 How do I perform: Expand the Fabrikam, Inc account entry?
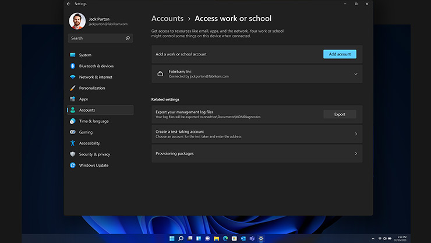coord(355,74)
